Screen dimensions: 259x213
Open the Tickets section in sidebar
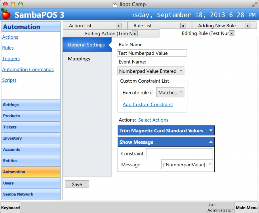point(10,127)
